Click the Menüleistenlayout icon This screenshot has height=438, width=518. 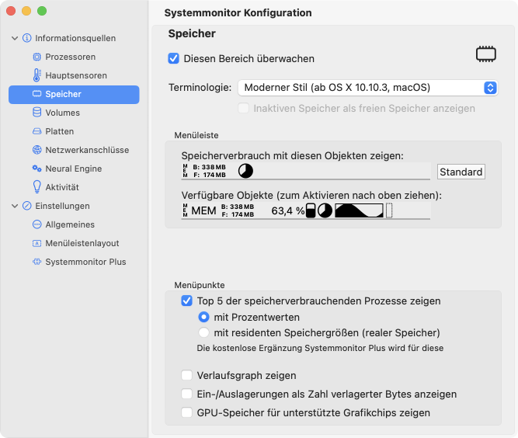[37, 243]
